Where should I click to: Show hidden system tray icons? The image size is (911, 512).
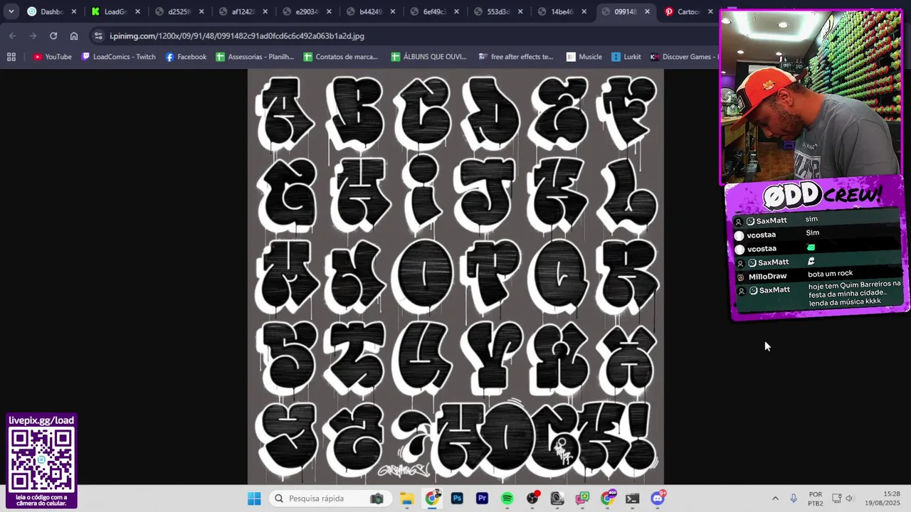pos(775,498)
